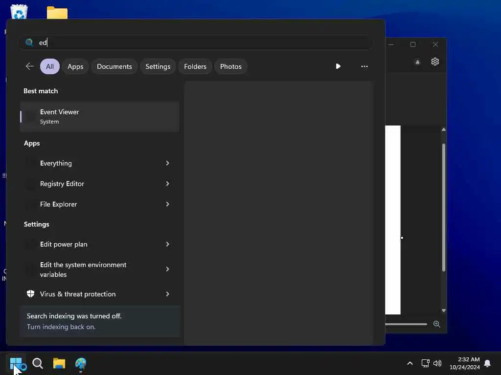Click the search magnifier icon in search box
The width and height of the screenshot is (501, 375).
29,42
